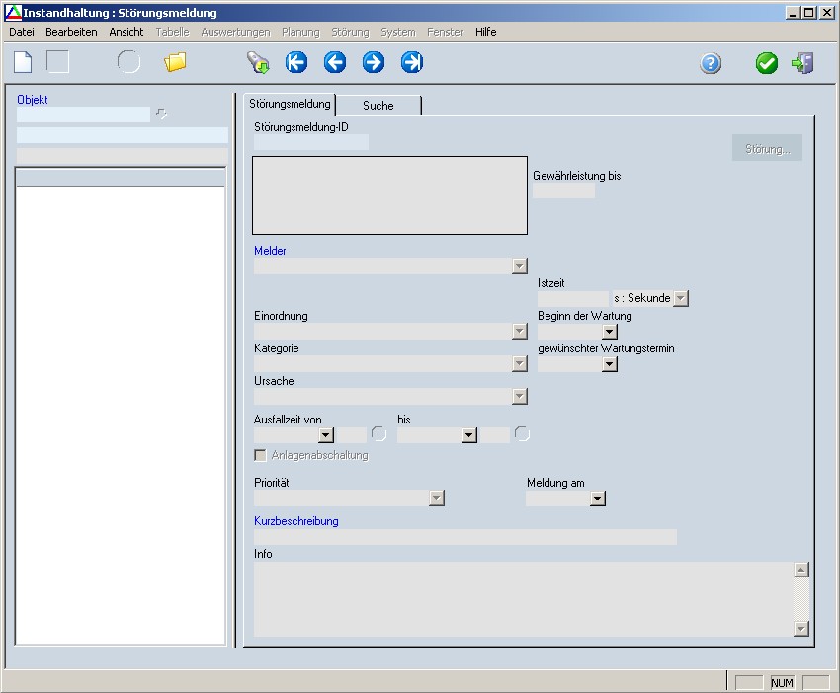Click the Kurzbeschreibung text field
This screenshot has width=840, height=693.
[x=464, y=537]
